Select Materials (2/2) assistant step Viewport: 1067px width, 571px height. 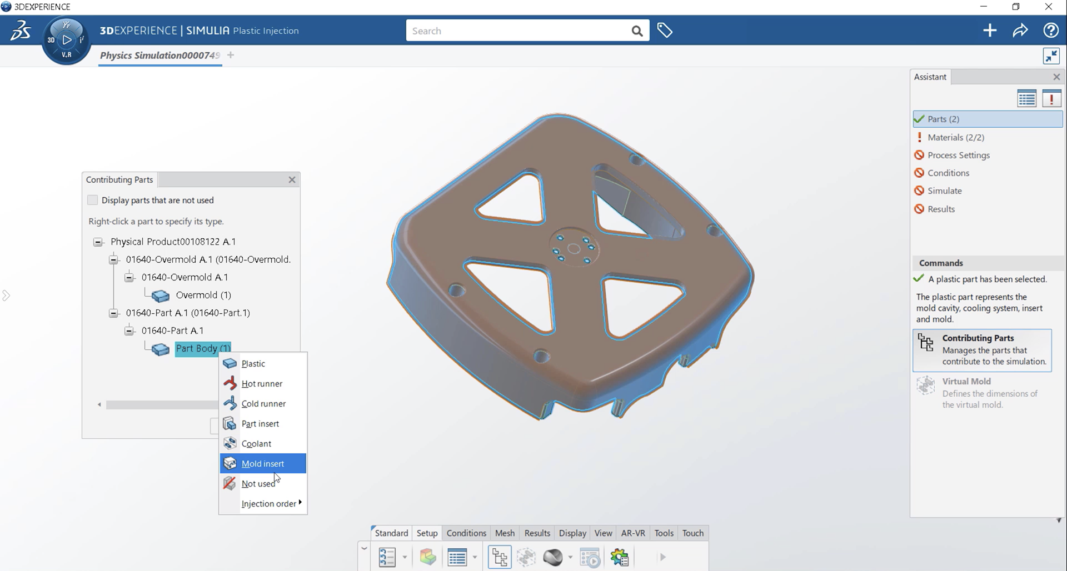pyautogui.click(x=988, y=137)
